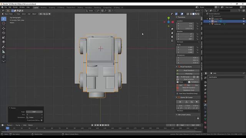Click the timeline playhead at frame 1
The image size is (246, 138).
pos(7,128)
